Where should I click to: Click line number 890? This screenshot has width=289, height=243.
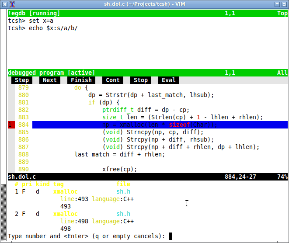click(24, 169)
